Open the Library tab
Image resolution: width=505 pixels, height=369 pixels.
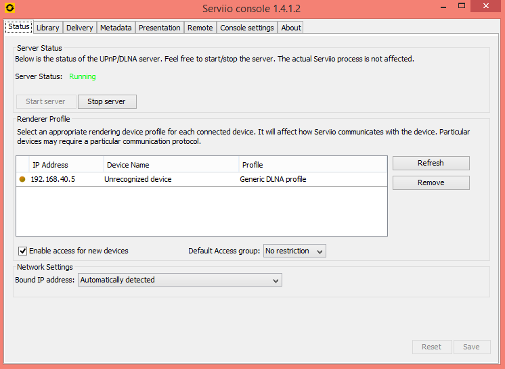pyautogui.click(x=47, y=28)
